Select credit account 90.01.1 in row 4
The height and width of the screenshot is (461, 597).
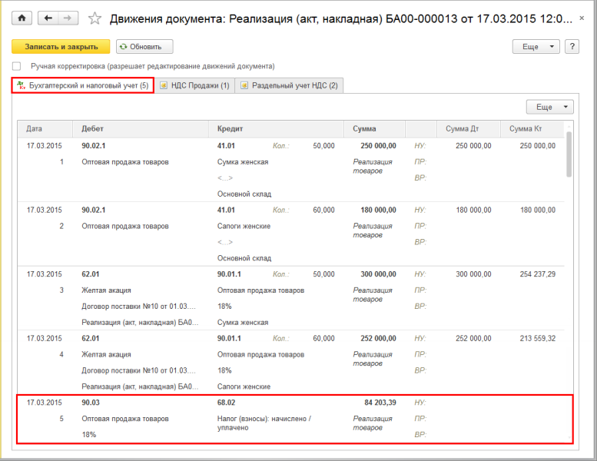[229, 338]
